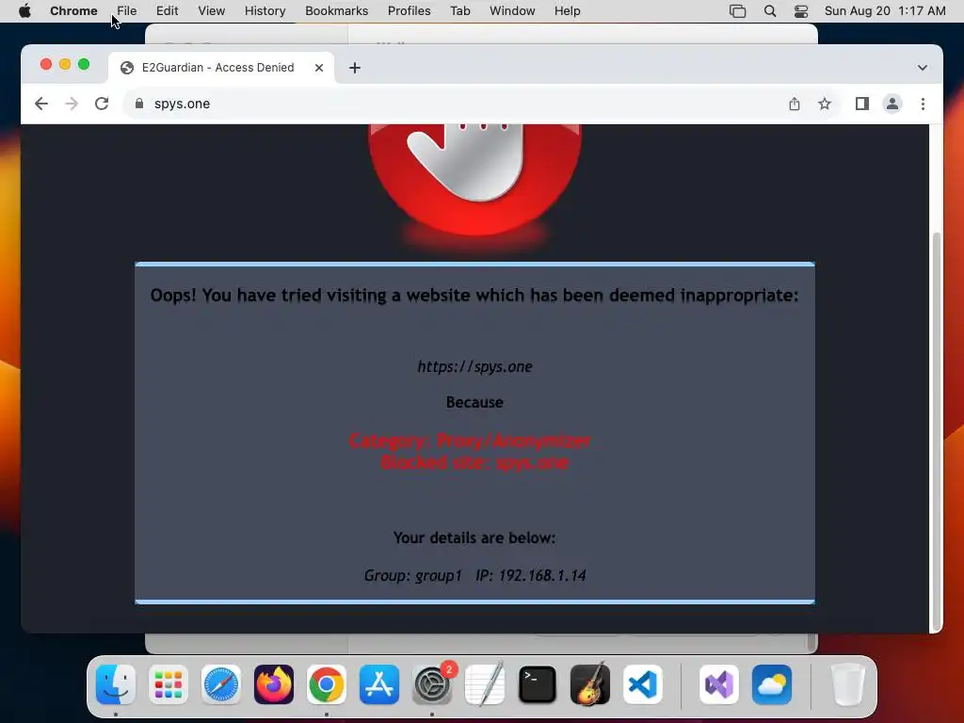964x723 pixels.
Task: Click the page's vertical scrollbar
Action: (937, 430)
